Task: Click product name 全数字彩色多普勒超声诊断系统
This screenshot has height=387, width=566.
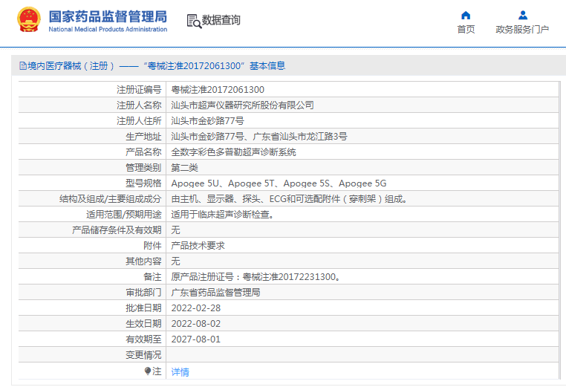Action: point(233,152)
